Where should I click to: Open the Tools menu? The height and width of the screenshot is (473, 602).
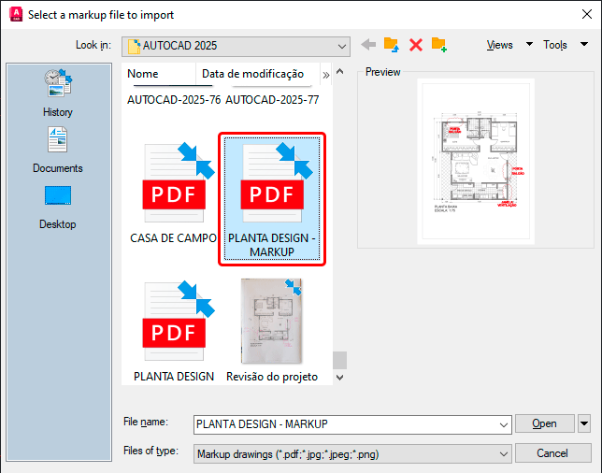pyautogui.click(x=554, y=45)
